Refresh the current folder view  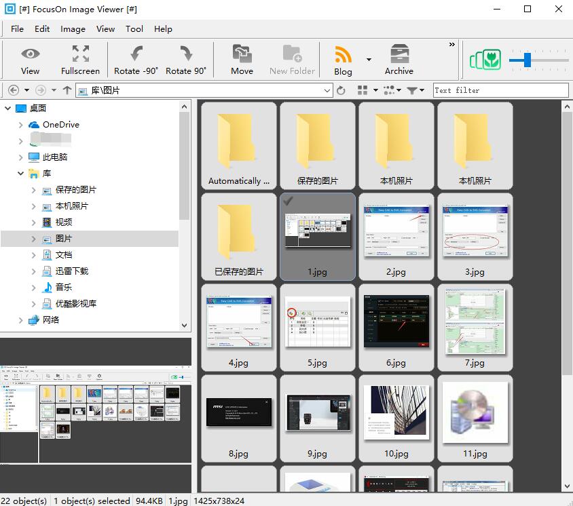(341, 90)
